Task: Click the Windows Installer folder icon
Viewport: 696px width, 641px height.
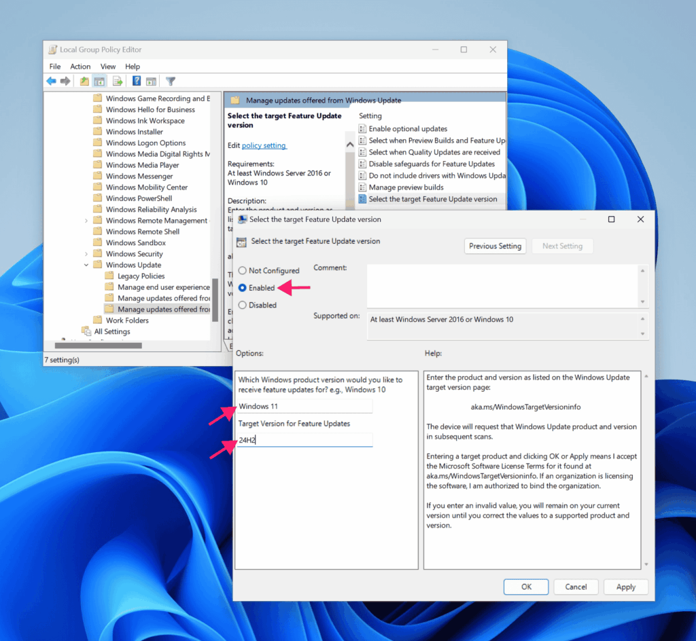Action: 98,132
